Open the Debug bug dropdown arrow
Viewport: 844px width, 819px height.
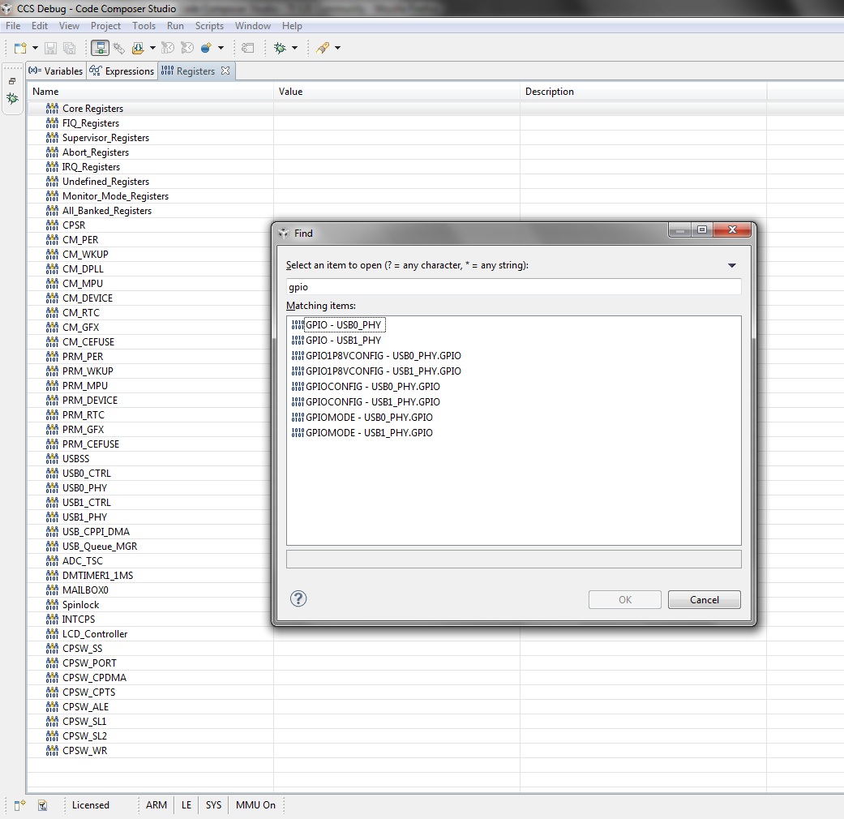point(294,48)
